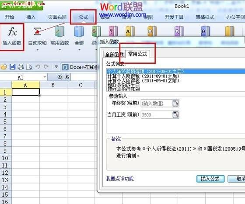The width and height of the screenshot is (245, 204).
Task: Click the 年终奖(税前) input field
Action: click(157, 103)
